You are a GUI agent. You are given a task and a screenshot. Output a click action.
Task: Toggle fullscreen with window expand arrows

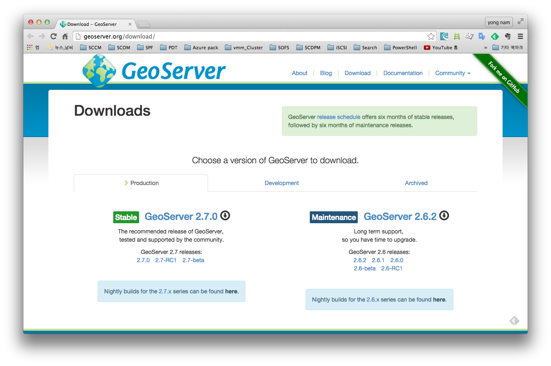520,22
